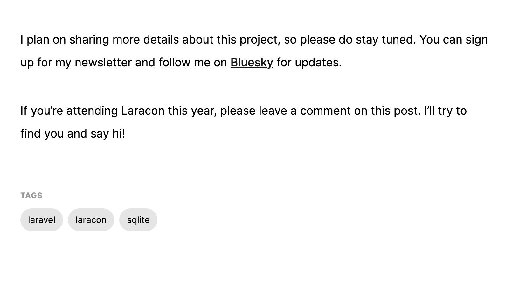The width and height of the screenshot is (526, 303).
Task: Click the word "tuned" in the first line
Action: (x=398, y=40)
